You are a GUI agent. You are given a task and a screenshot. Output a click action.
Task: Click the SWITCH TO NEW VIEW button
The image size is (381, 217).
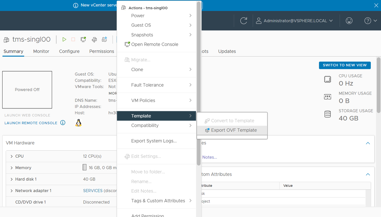click(345, 65)
